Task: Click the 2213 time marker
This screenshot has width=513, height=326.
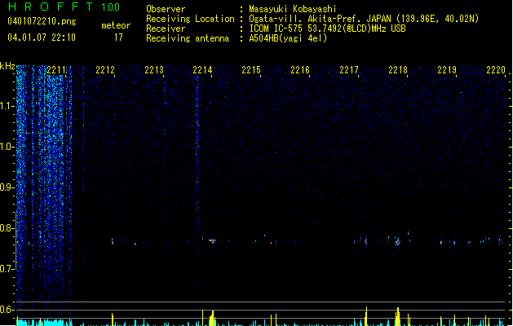Action: pyautogui.click(x=154, y=70)
